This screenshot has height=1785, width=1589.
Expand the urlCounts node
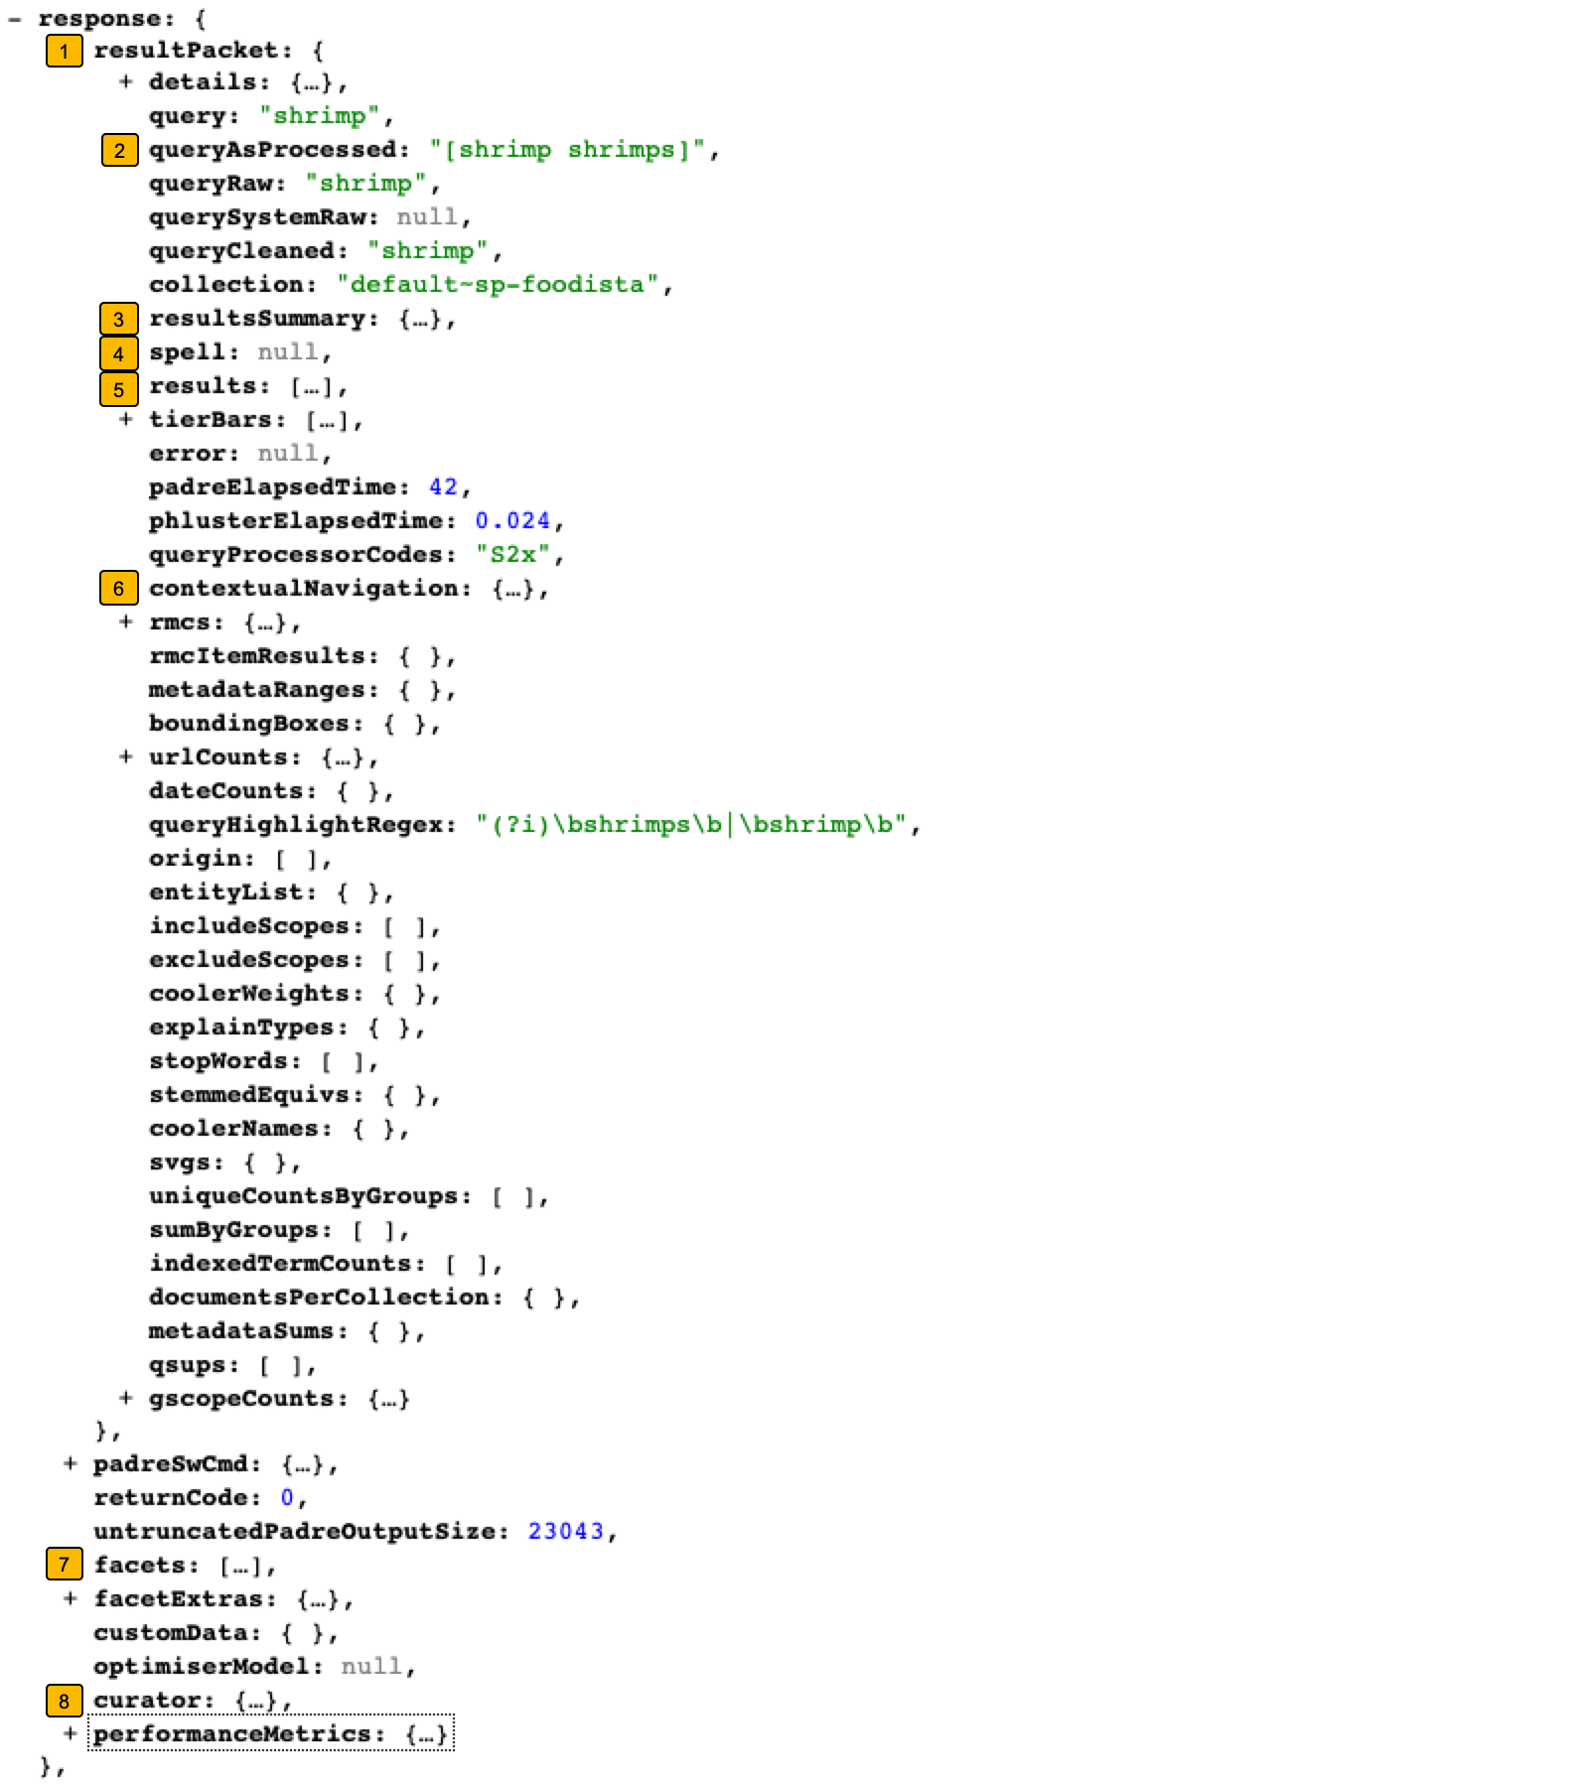click(x=125, y=756)
